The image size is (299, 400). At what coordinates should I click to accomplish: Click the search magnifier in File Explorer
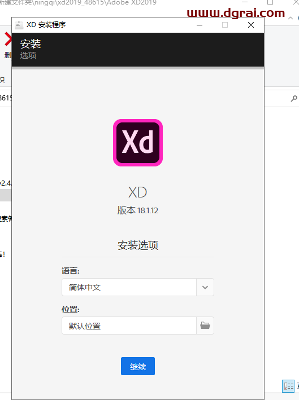click(x=294, y=99)
